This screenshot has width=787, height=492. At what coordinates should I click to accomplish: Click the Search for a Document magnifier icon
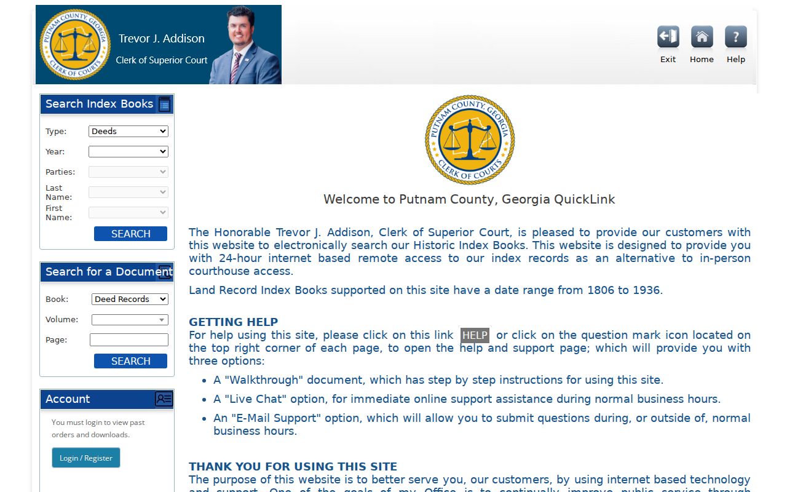tap(165, 272)
